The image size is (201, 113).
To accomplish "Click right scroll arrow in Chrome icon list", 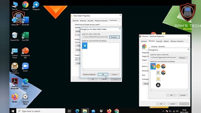I will 187,90.
